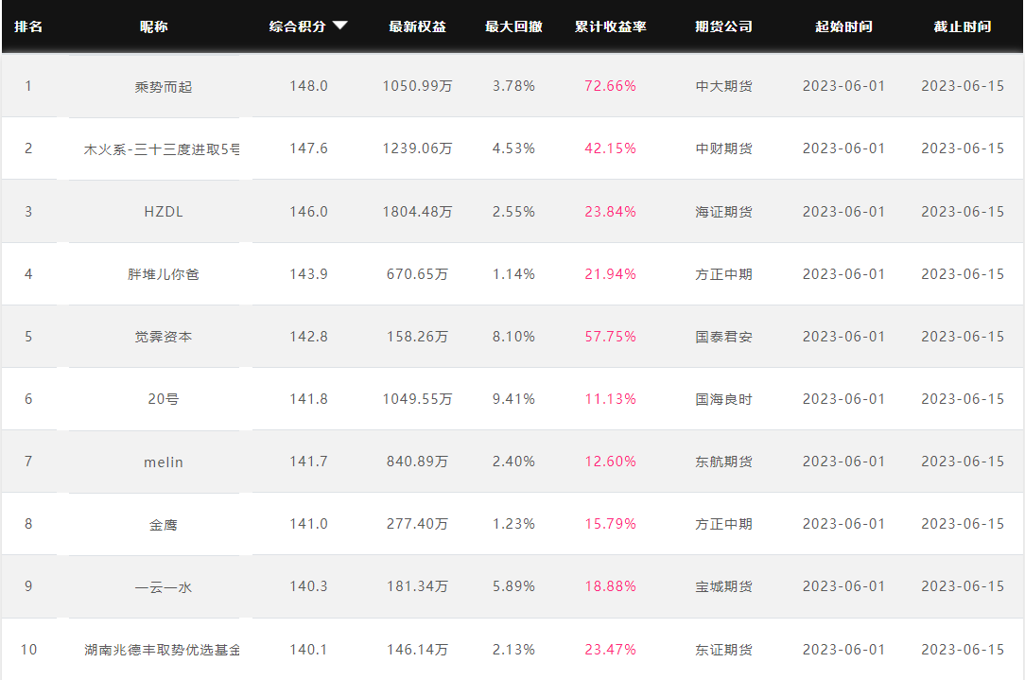The width and height of the screenshot is (1025, 680).
Task: Click the cumulative return 18.88%
Action: click(611, 586)
